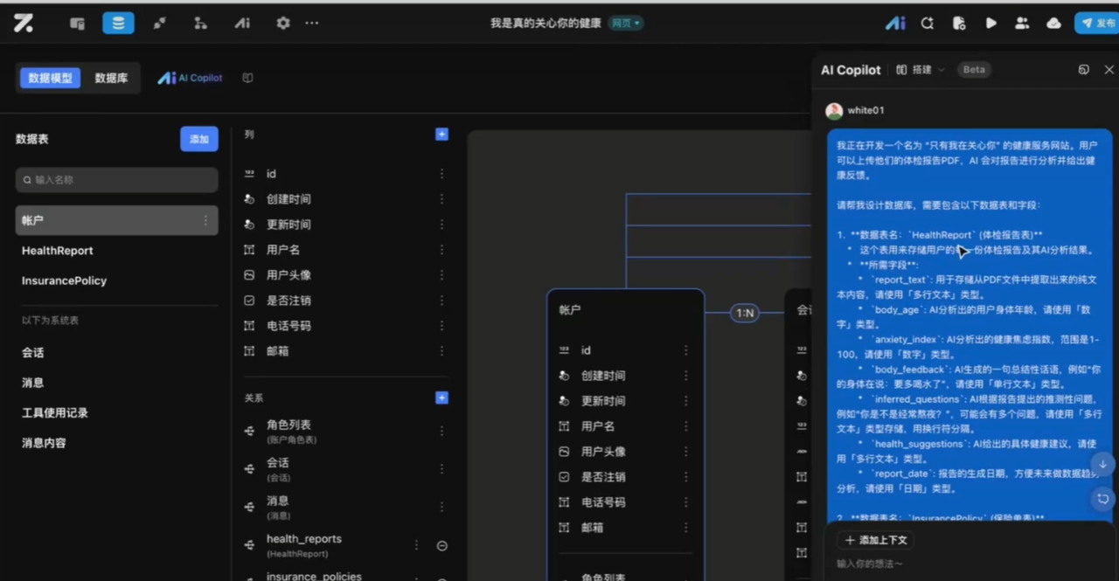Click 创建时间 in the columns list
Image resolution: width=1119 pixels, height=581 pixels.
[288, 199]
